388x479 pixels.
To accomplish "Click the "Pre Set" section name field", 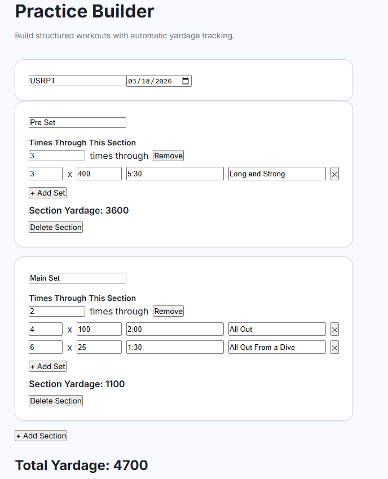I will pos(77,122).
